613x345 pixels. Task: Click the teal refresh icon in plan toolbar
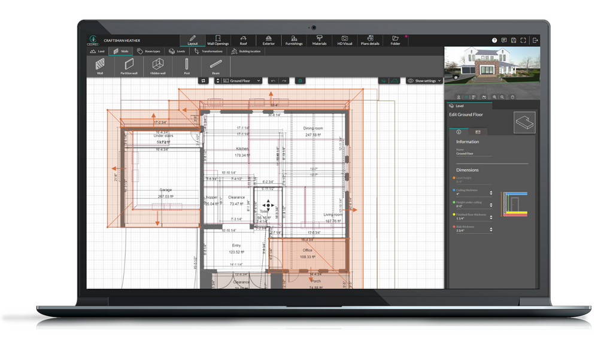pos(301,81)
